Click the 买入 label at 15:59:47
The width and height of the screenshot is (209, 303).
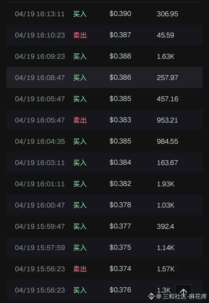coord(80,226)
